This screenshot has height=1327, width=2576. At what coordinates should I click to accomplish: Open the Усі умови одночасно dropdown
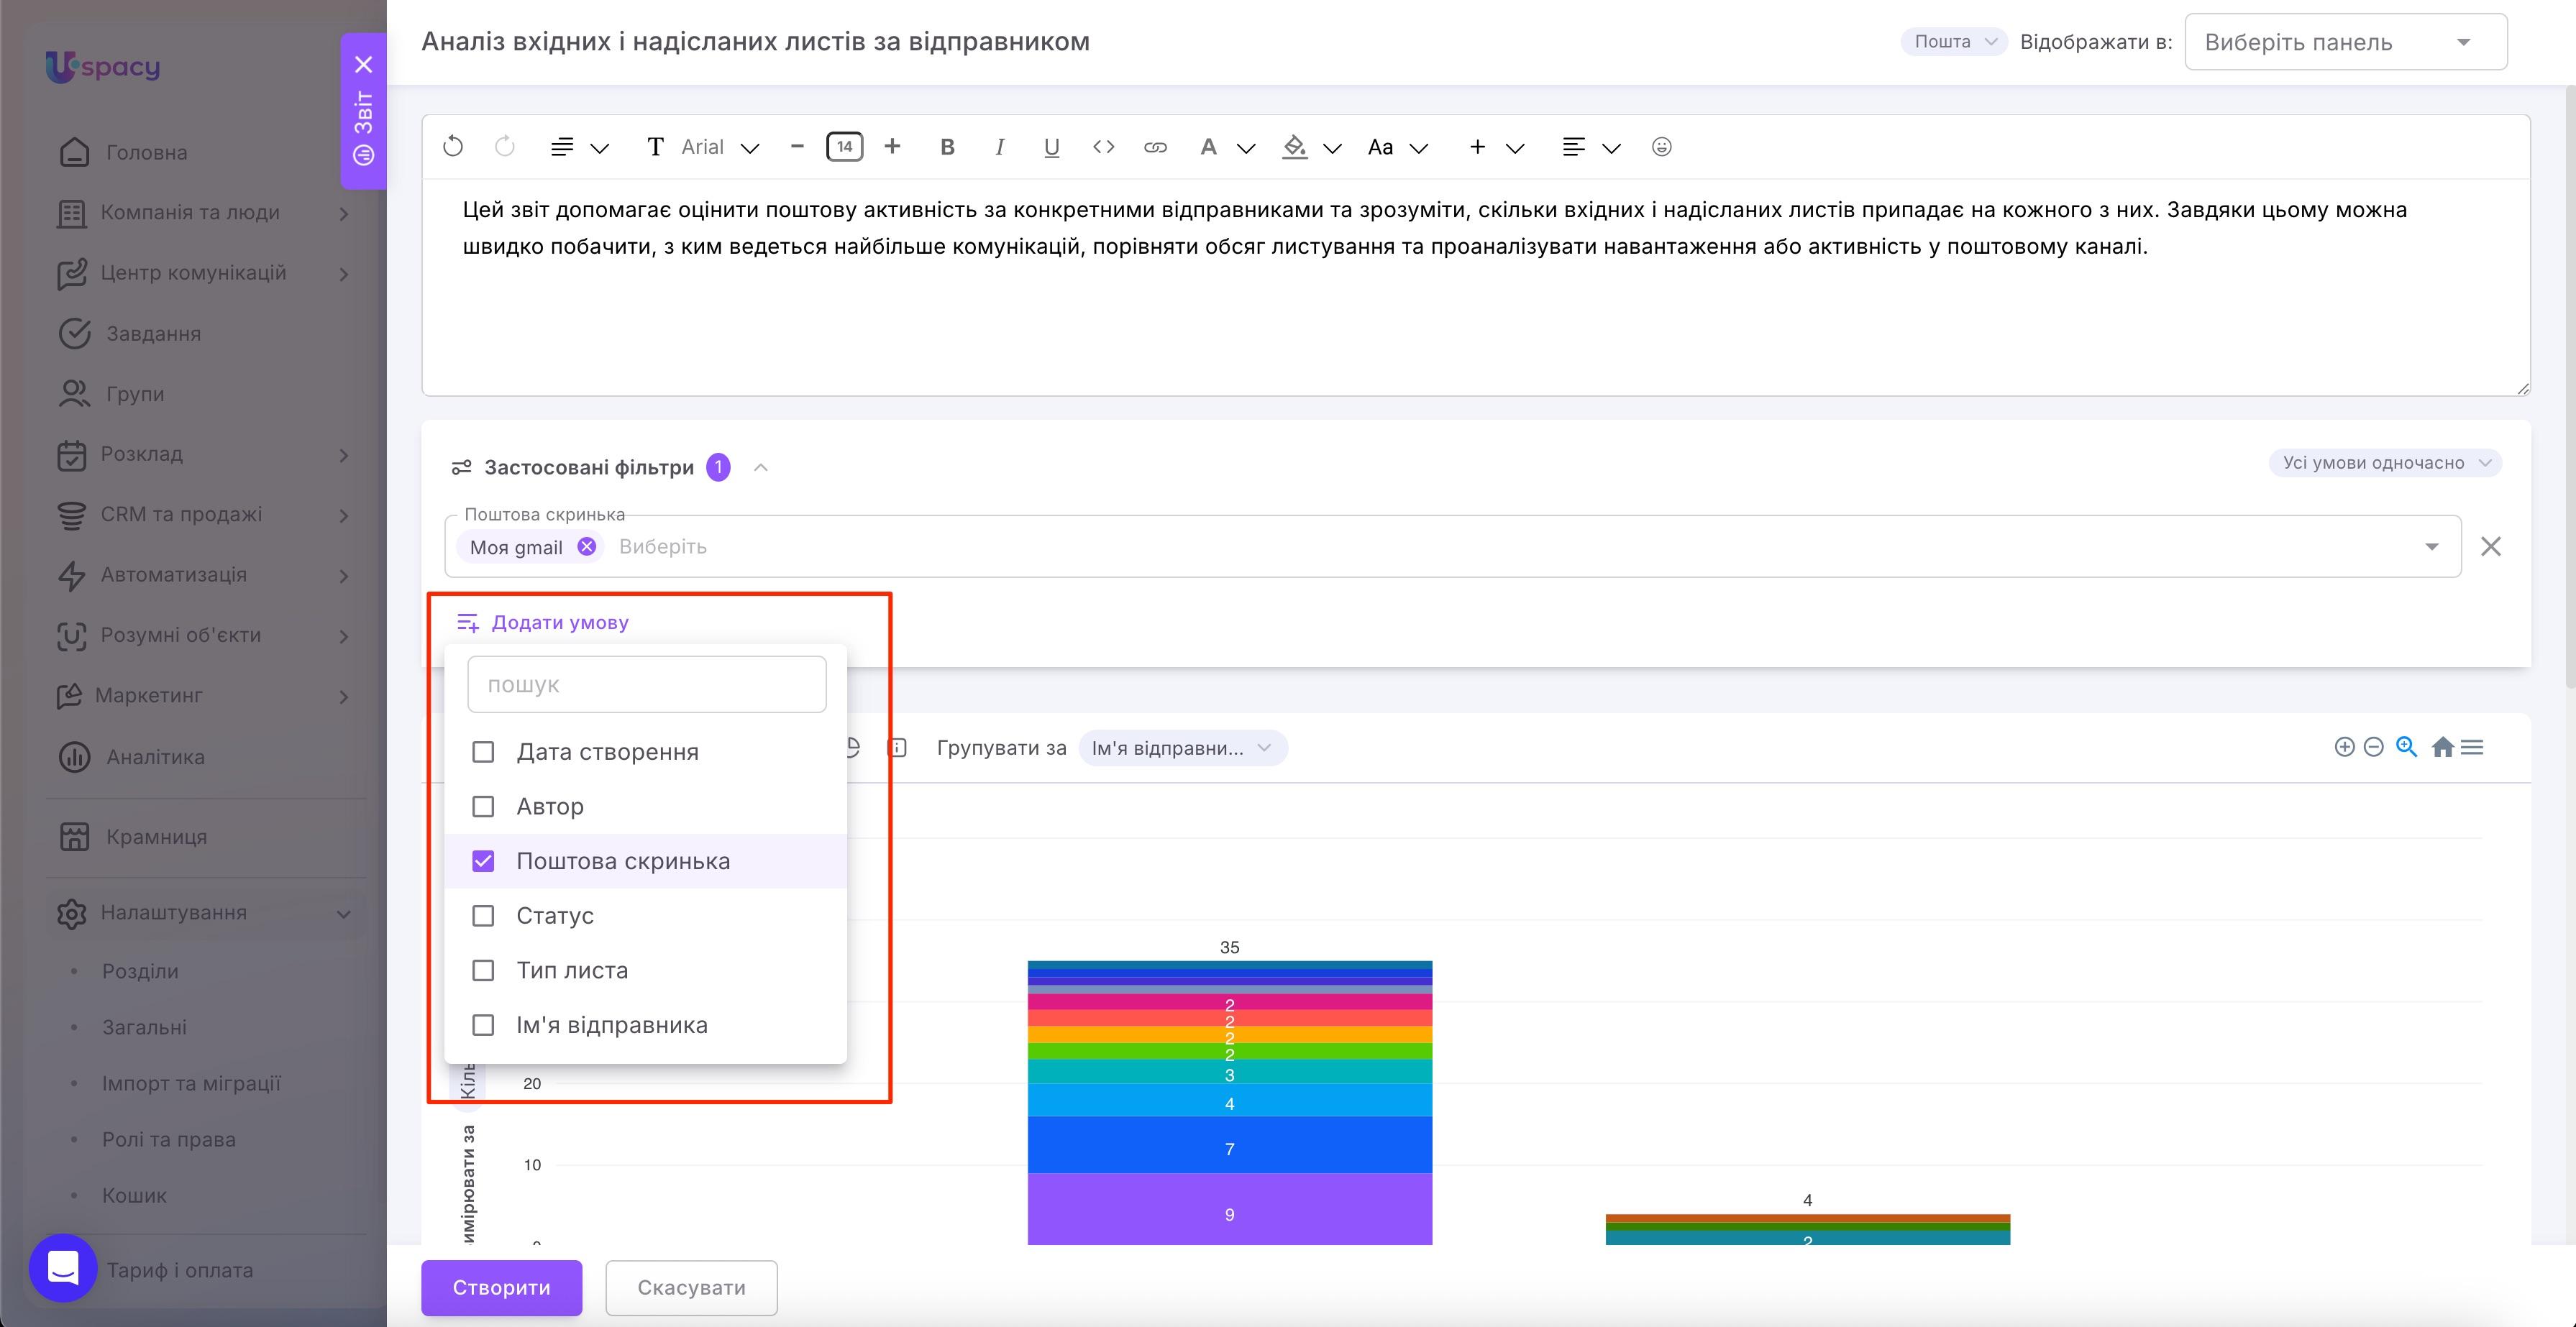tap(2385, 463)
